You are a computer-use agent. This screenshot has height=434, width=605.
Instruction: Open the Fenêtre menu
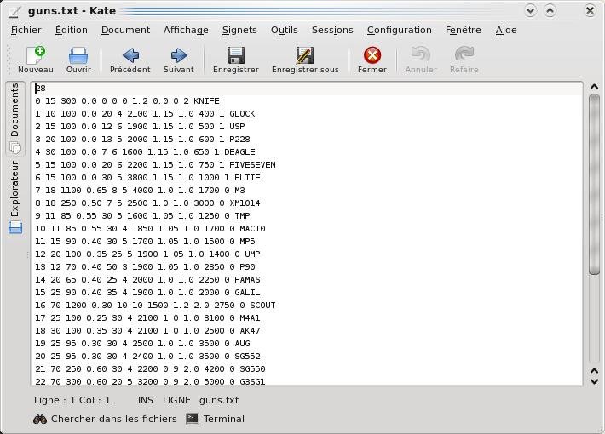(x=463, y=30)
